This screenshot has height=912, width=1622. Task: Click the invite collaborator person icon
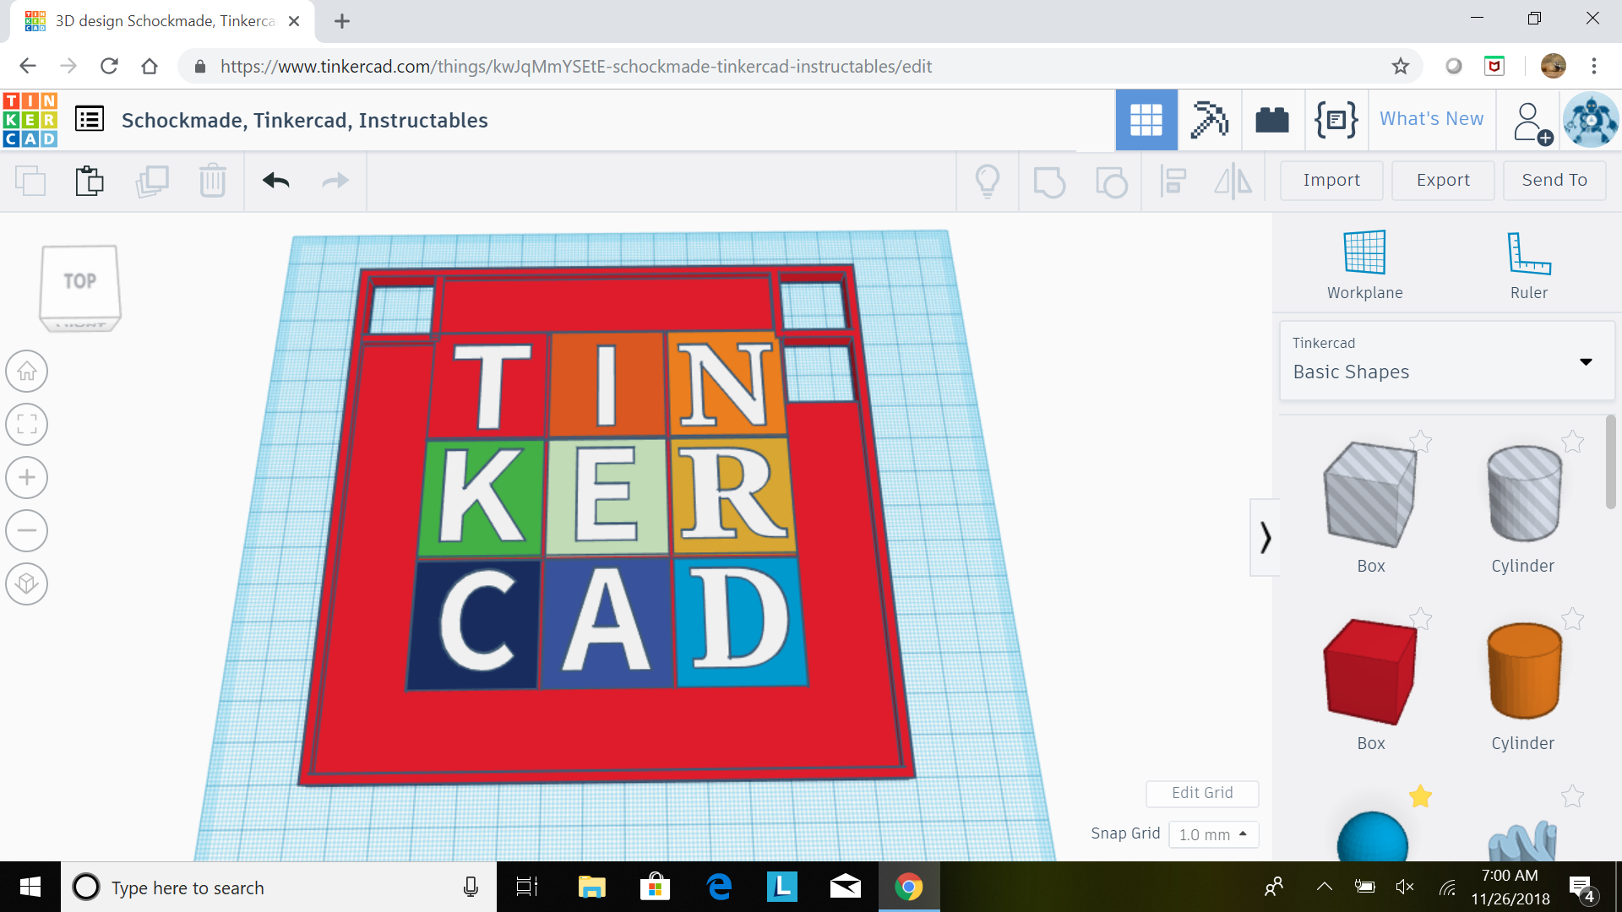[1532, 122]
